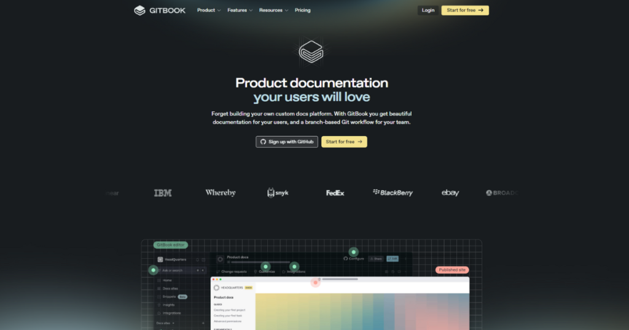Click the colorful gradient preview image
Image resolution: width=629 pixels, height=330 pixels.
coord(362,312)
